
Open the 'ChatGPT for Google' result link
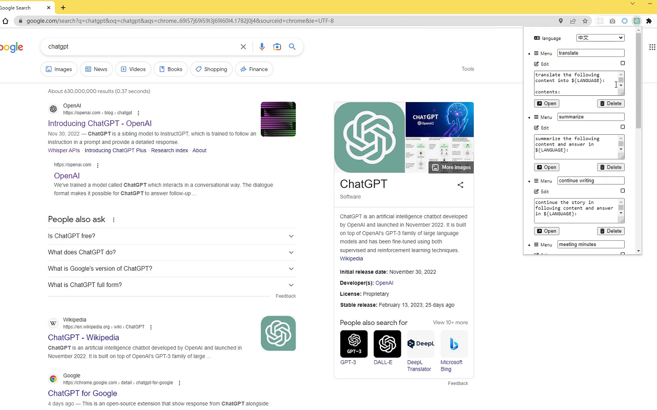click(x=83, y=394)
